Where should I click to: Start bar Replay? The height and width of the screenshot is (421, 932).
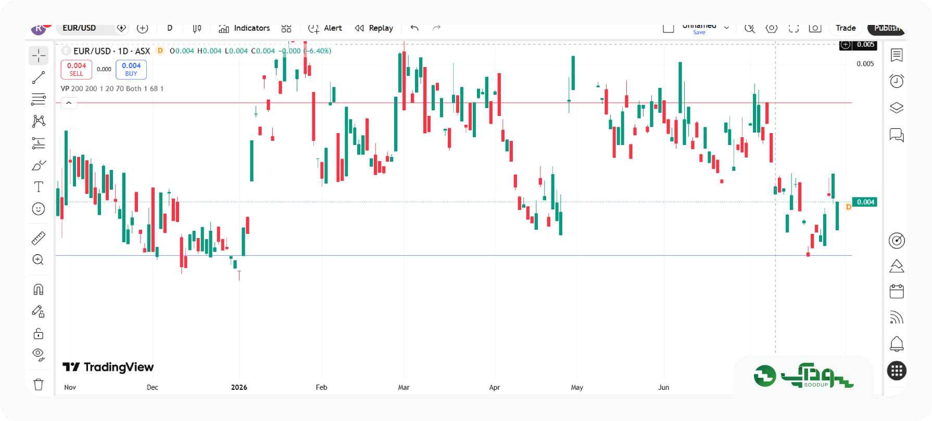(374, 28)
